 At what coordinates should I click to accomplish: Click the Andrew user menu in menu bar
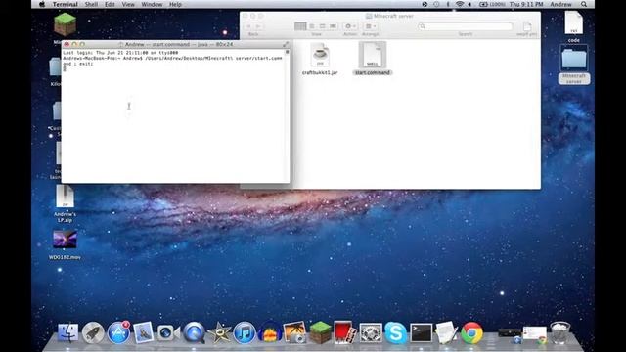click(560, 4)
